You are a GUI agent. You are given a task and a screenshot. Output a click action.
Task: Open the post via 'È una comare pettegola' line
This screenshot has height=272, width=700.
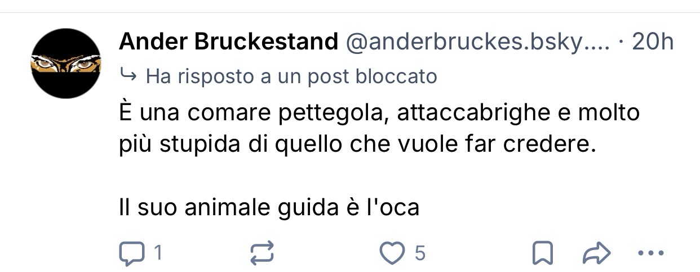click(380, 114)
